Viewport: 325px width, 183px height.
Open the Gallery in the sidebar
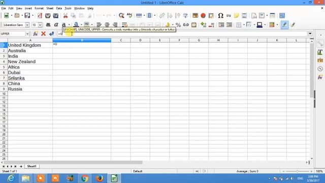click(320, 60)
